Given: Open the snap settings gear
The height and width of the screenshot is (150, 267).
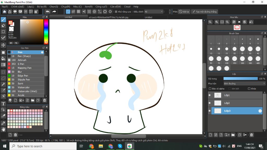Looking at the screenshot, I should 110,11.
